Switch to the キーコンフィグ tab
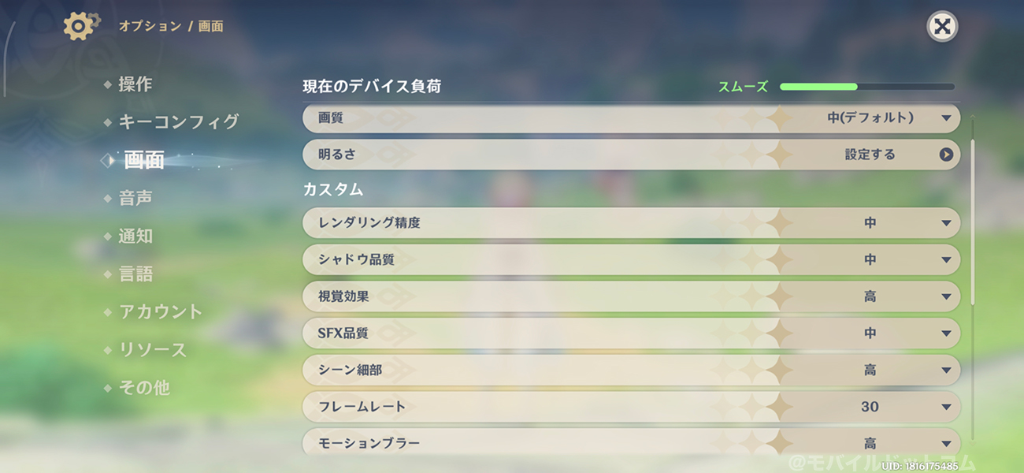The image size is (1024, 473). [178, 122]
